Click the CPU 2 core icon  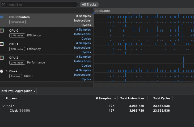2,58
